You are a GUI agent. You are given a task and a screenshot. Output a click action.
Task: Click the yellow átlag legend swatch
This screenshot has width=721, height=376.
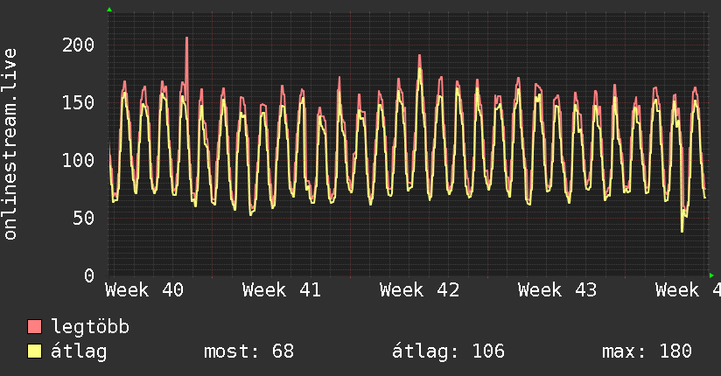[x=34, y=352]
